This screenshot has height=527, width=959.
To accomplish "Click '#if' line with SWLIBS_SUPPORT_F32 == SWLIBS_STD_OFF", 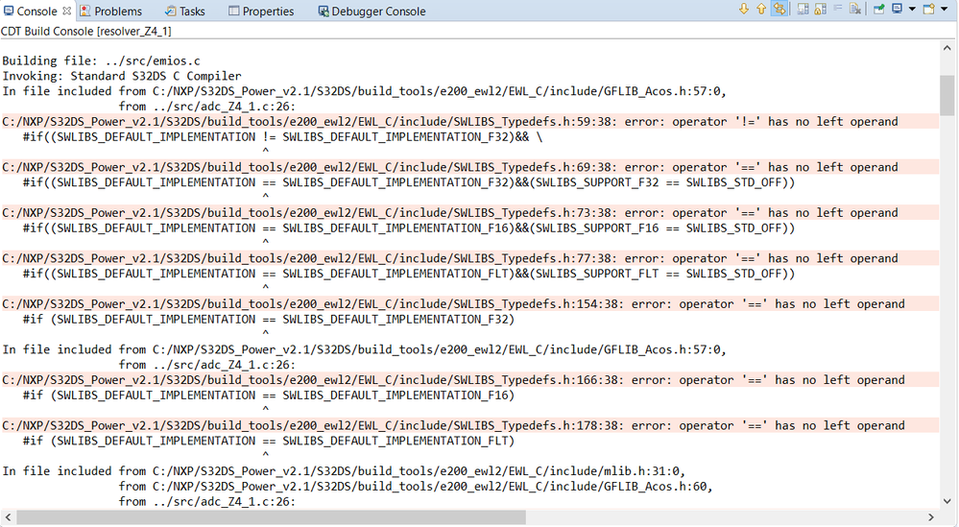I will click(x=409, y=182).
